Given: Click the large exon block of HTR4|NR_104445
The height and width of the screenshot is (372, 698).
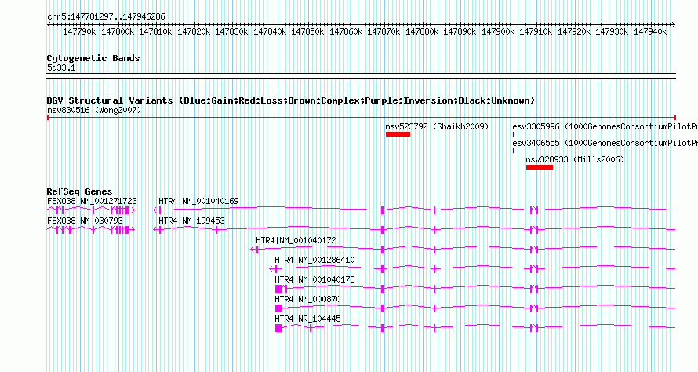Looking at the screenshot, I should [x=278, y=328].
